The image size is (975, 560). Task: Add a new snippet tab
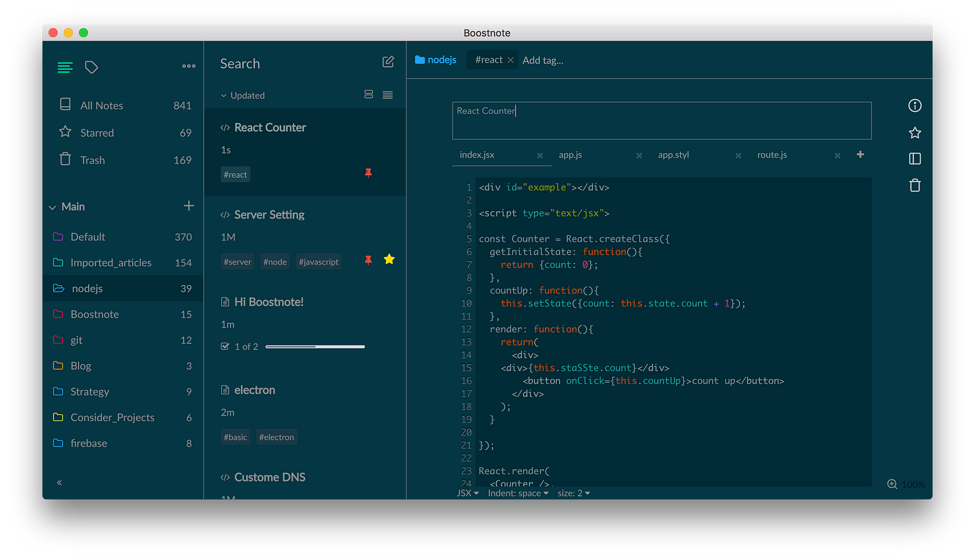coord(860,154)
